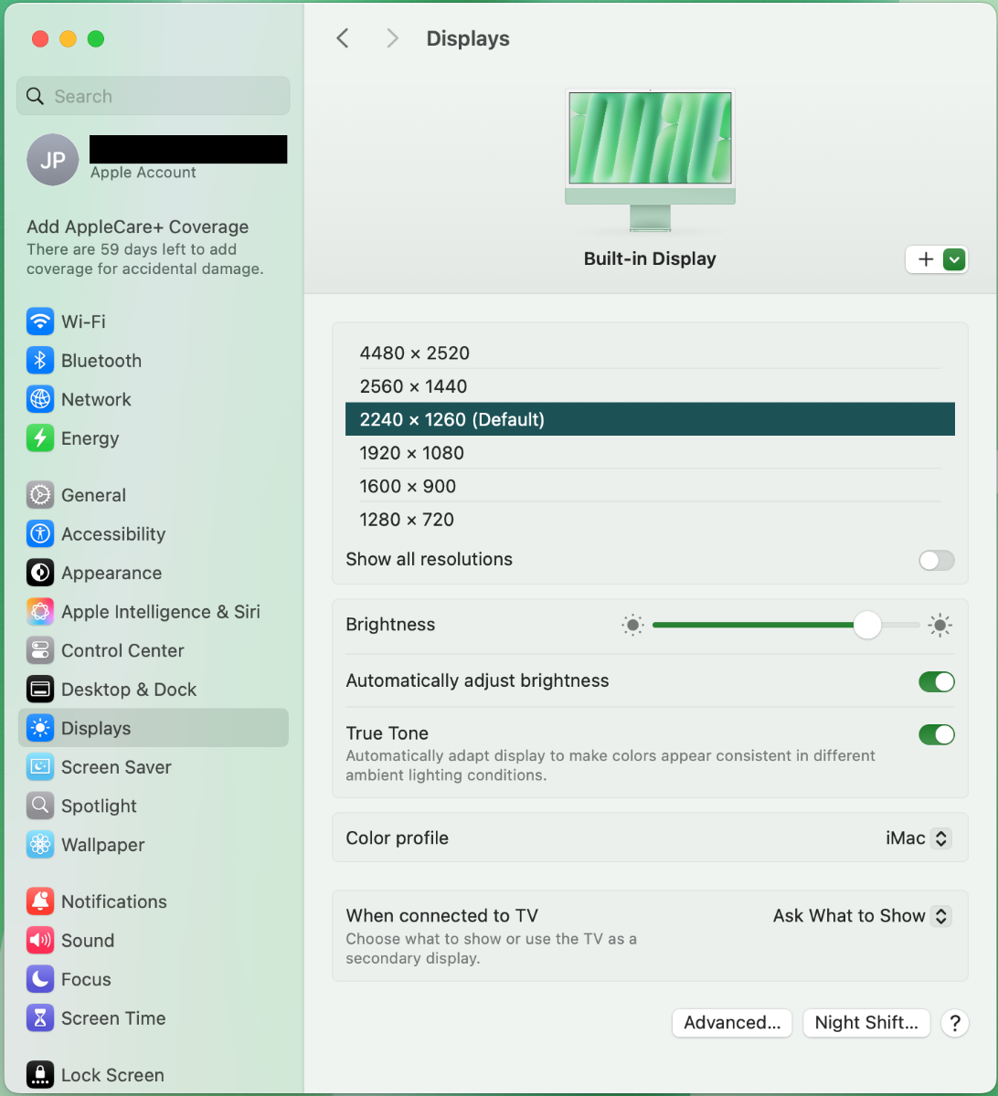Select 2240 × 1260 (Default) resolution

click(650, 419)
